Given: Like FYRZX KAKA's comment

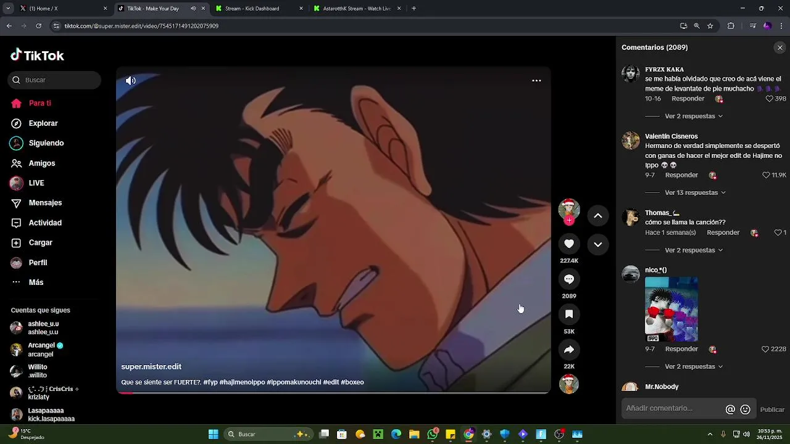Looking at the screenshot, I should 769,99.
